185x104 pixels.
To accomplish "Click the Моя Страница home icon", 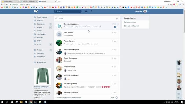I will (x=35, y=17).
